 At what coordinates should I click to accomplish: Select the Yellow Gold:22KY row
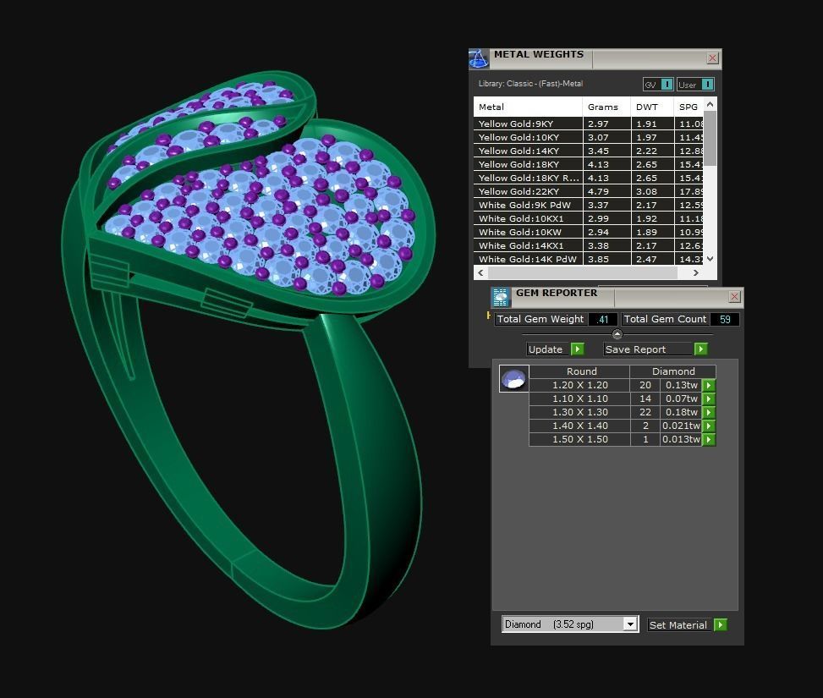[589, 192]
